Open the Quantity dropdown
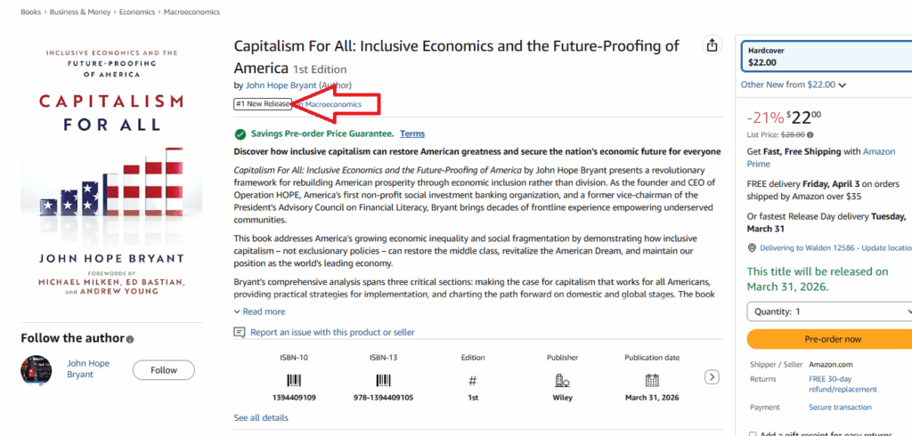 (x=829, y=311)
